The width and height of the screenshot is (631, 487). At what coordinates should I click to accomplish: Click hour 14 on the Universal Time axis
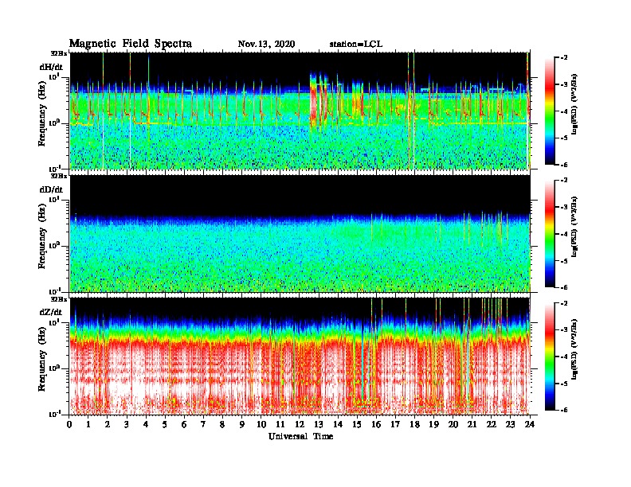tap(338, 425)
